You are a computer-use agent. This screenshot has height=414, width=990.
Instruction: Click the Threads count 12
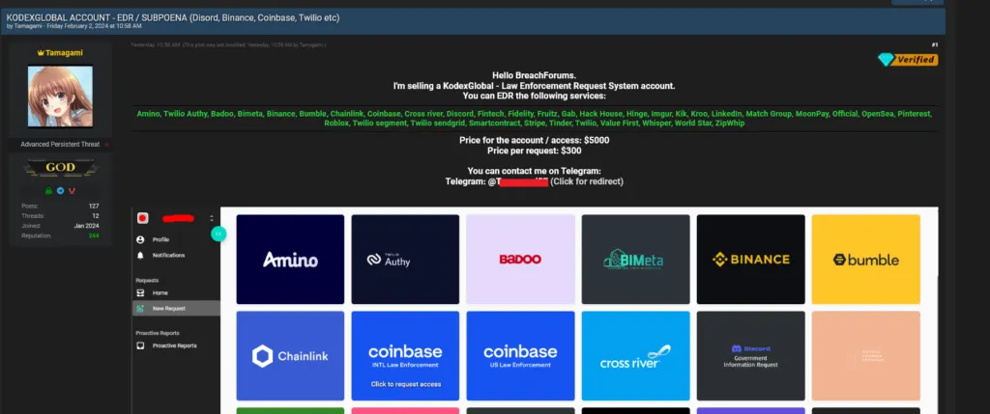click(96, 215)
